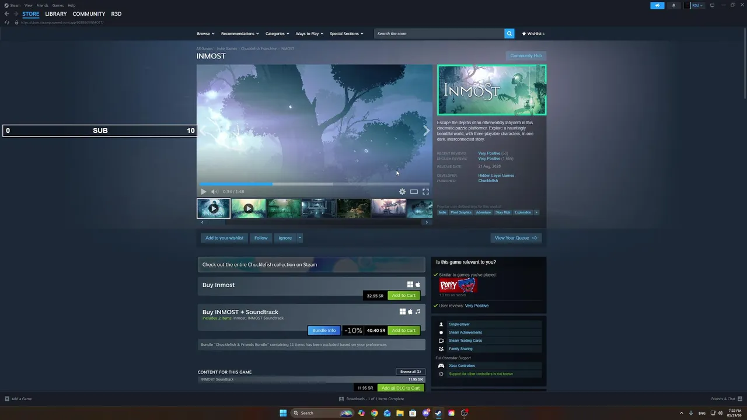
Task: Open the video settings gear
Action: (x=402, y=191)
